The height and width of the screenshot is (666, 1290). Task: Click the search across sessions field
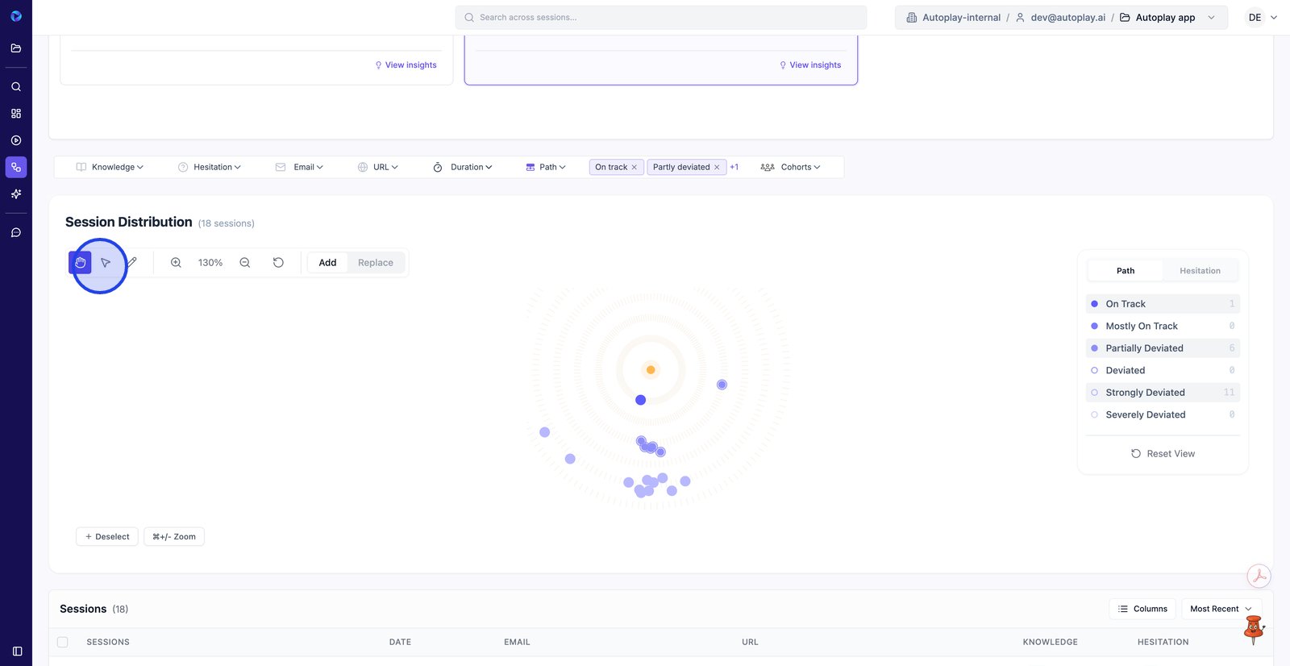click(661, 18)
